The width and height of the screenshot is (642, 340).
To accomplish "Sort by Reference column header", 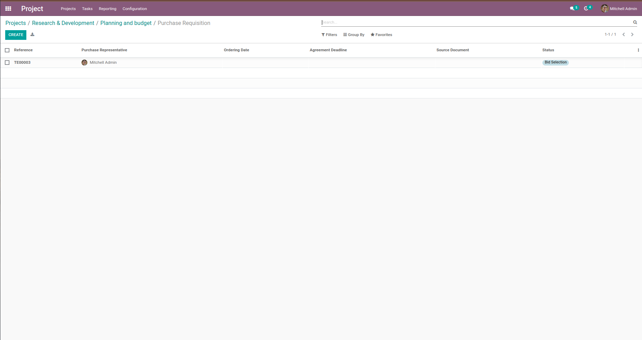I will (23, 50).
